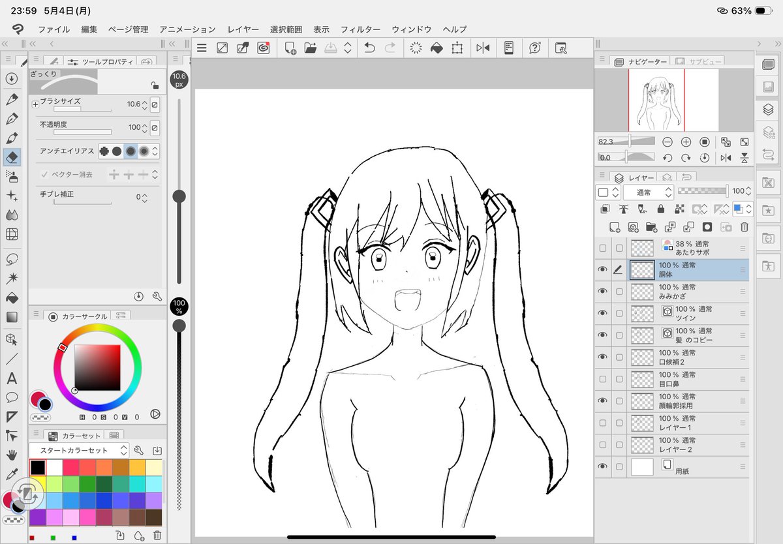
Task: Click New raster layer icon
Action: pos(614,227)
